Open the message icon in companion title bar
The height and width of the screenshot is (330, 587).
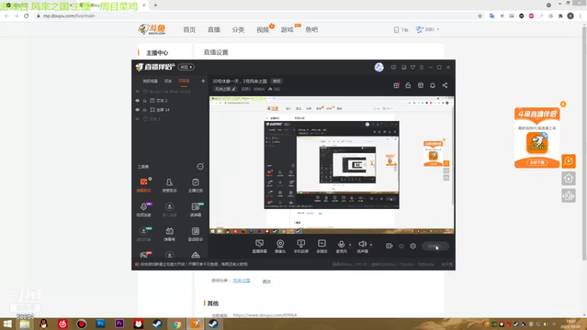click(393, 67)
